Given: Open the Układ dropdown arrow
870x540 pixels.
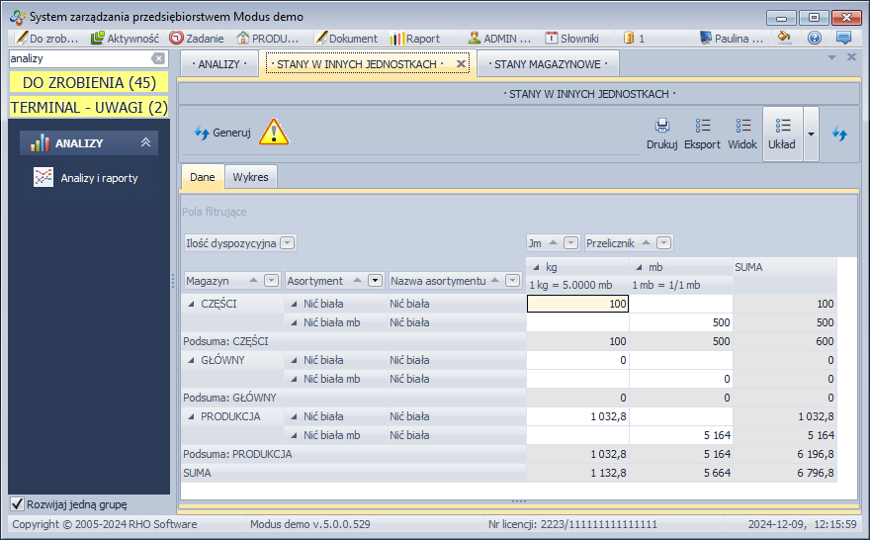Looking at the screenshot, I should pyautogui.click(x=811, y=134).
